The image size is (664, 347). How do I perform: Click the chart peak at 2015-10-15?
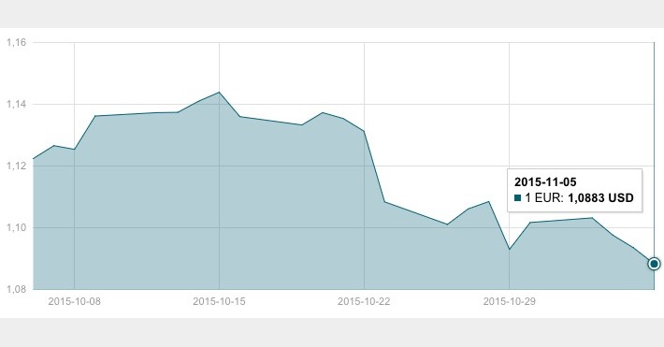click(219, 93)
